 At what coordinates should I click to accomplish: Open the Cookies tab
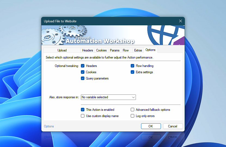point(101,50)
